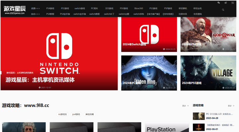239x132 pixels.
Task: Click 【发布信息】 link
Action: click(x=168, y=14)
